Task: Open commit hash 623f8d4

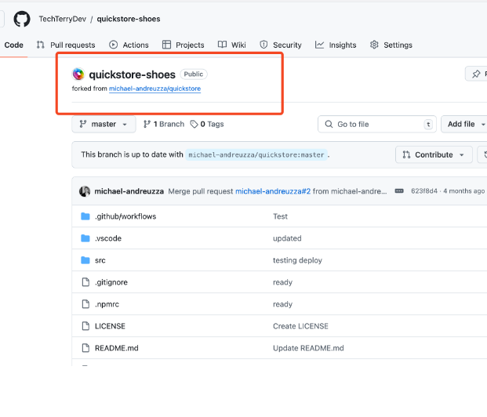Action: [x=423, y=190]
